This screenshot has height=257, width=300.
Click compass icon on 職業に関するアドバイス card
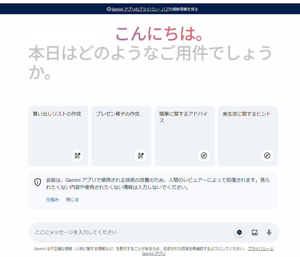204,155
